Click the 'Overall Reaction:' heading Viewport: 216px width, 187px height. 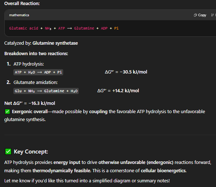22,4
